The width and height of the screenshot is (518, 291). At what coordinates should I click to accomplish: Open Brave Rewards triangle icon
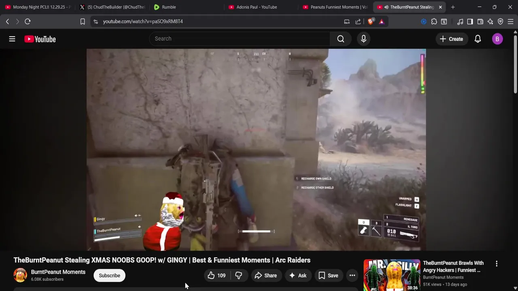point(382,21)
